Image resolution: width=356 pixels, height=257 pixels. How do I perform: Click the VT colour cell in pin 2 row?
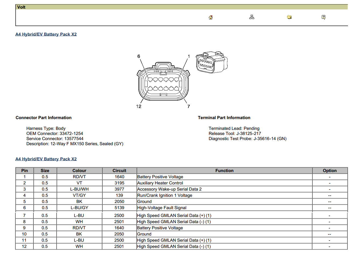click(x=79, y=183)
